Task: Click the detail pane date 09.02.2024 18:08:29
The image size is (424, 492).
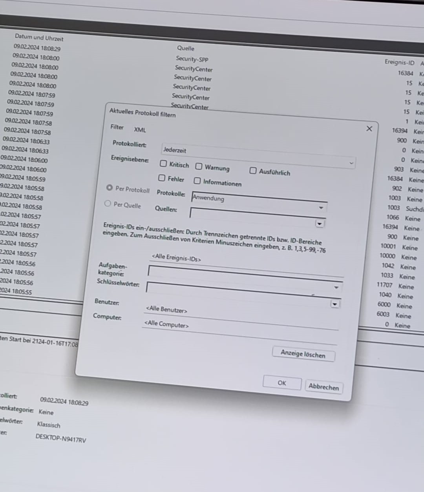Action: [x=64, y=401]
